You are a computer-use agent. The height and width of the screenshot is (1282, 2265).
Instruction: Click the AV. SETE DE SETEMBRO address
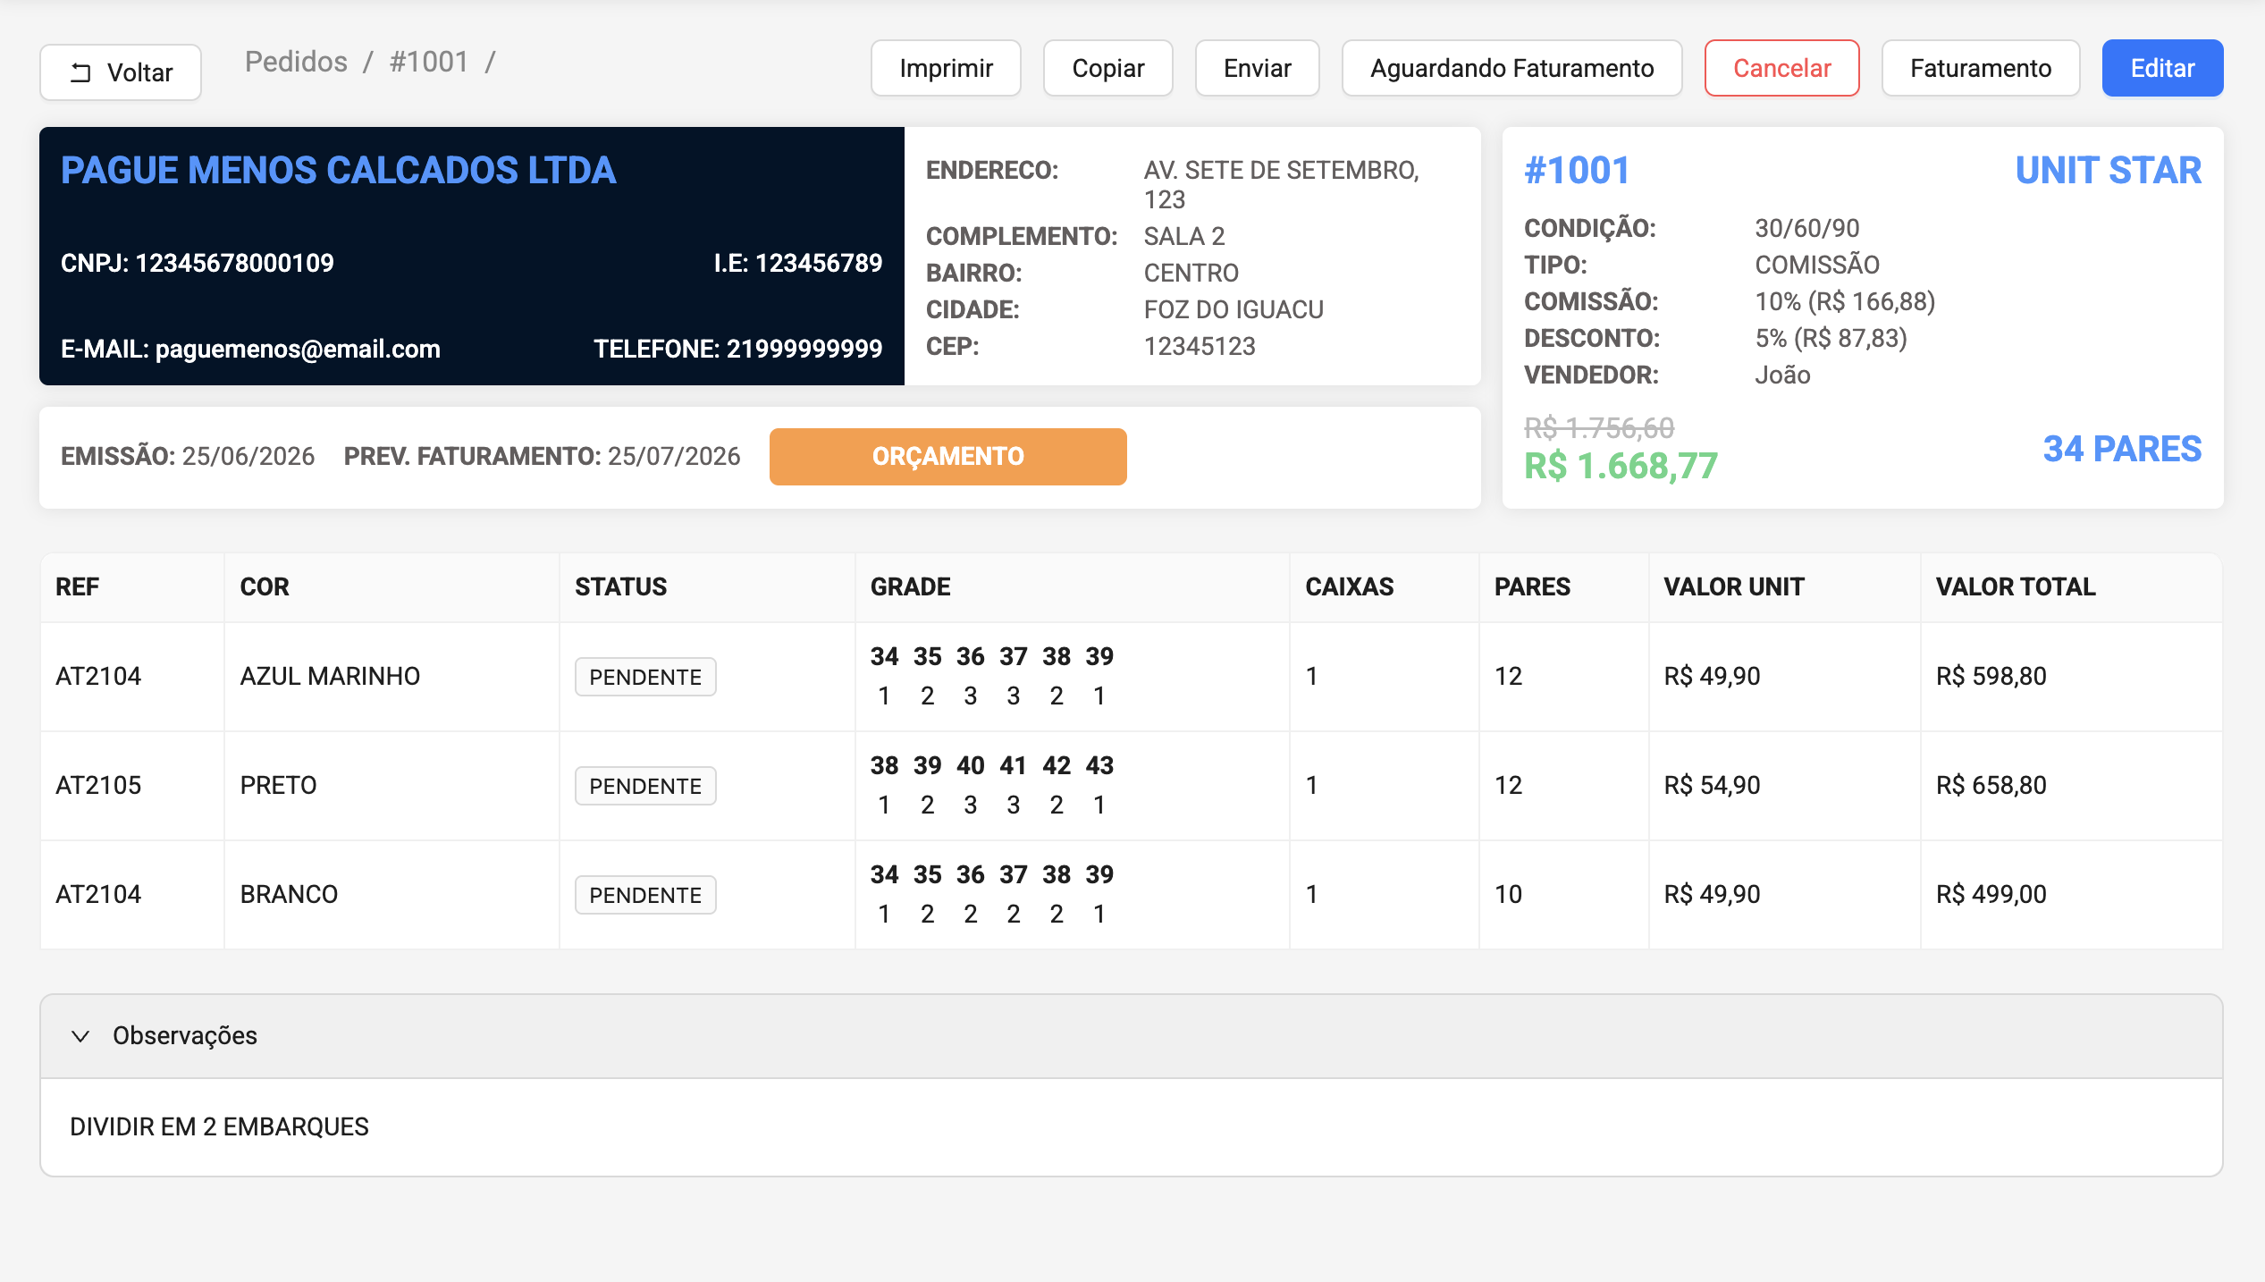tap(1281, 184)
